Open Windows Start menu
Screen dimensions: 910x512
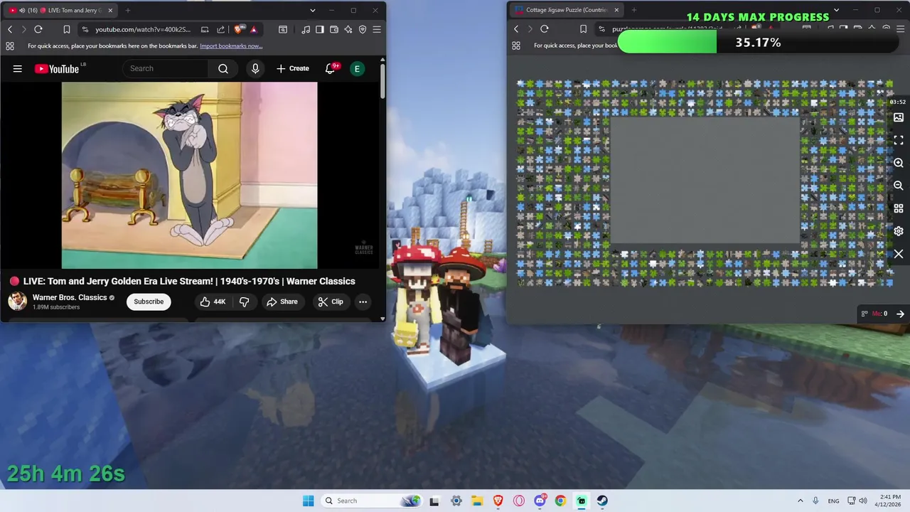coord(308,501)
